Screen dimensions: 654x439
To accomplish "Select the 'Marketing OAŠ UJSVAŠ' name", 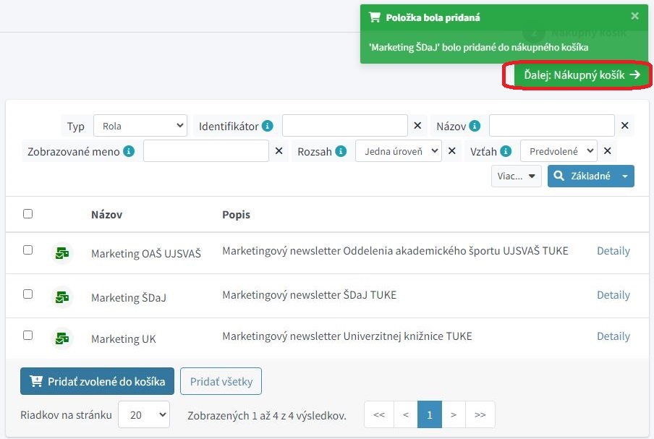I will [x=146, y=253].
